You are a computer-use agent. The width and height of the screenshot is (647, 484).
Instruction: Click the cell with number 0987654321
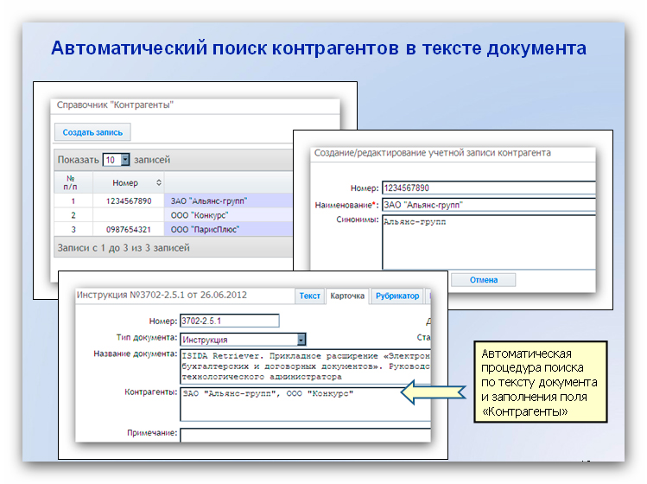[x=129, y=229]
